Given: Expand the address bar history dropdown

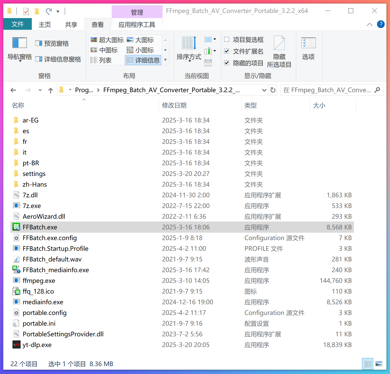Looking at the screenshot, I should [x=264, y=90].
